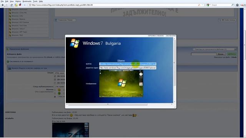Click the RSS feed icon in the address bar
The image size is (246, 138).
(x=199, y=5)
